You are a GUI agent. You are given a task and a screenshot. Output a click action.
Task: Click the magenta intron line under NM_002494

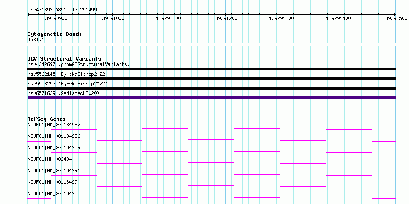click(211, 163)
